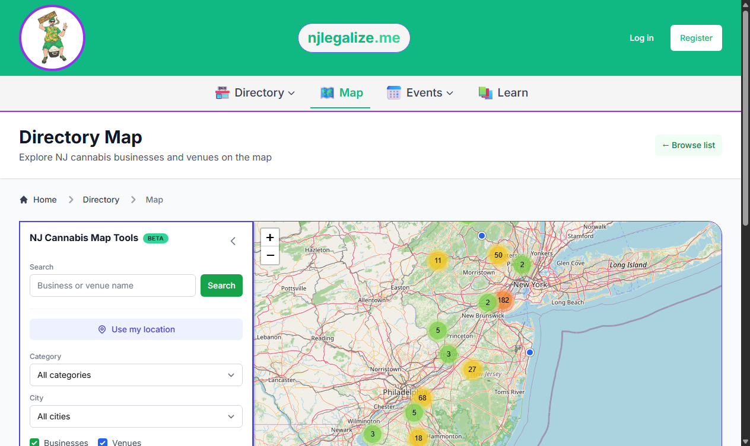Click the green 3 cluster near Wilmington

click(x=373, y=434)
